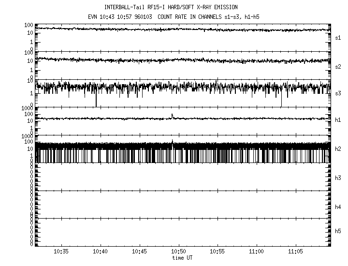Viewport: 348px width, 266px height.
Task: Select the h1 channel label
Action: 338,120
